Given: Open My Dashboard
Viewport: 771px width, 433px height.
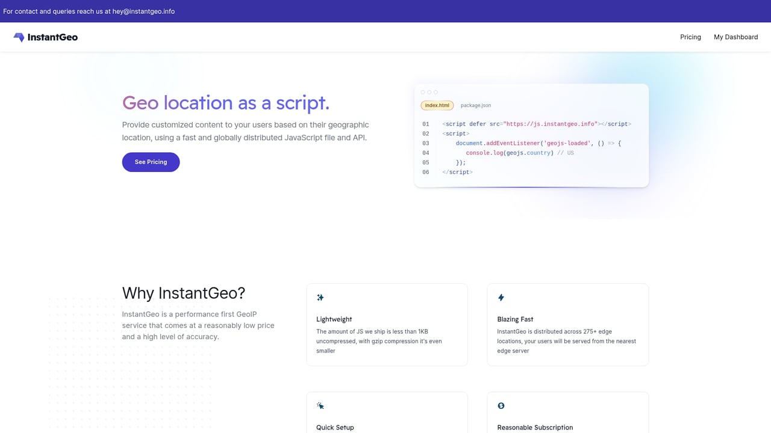Looking at the screenshot, I should tap(735, 37).
